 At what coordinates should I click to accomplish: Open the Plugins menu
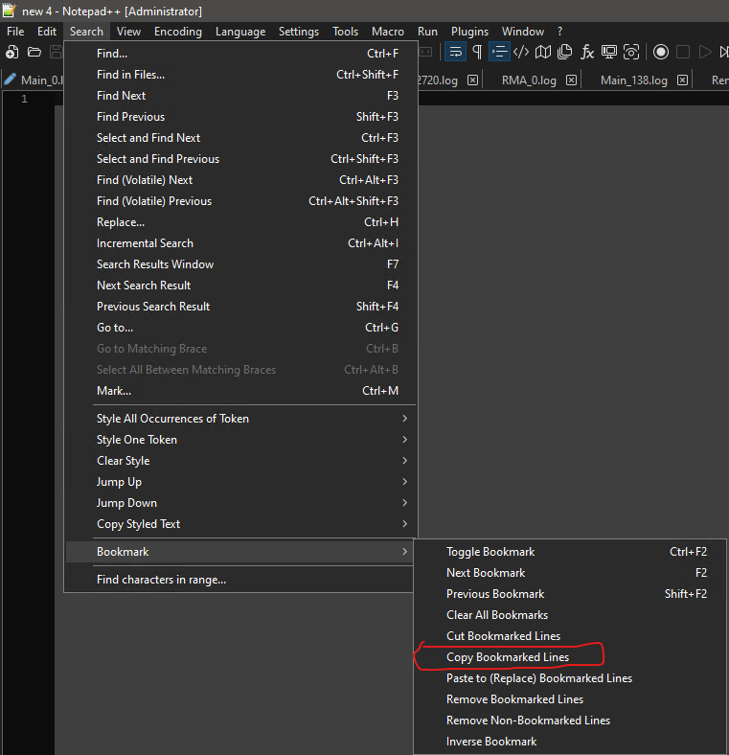tap(469, 32)
